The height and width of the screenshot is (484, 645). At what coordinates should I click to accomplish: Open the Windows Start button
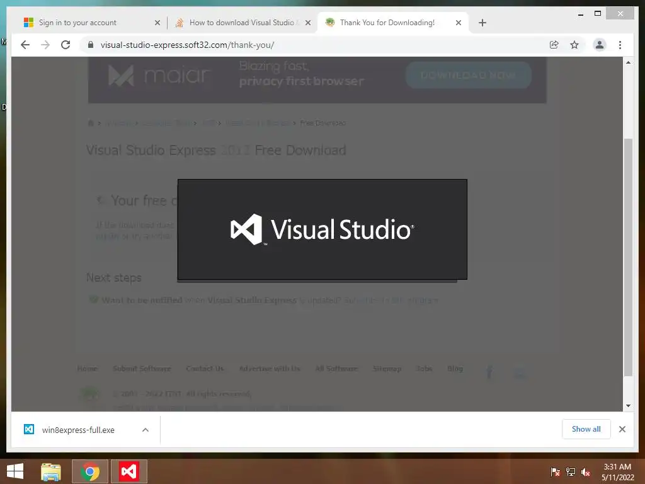[x=15, y=471]
